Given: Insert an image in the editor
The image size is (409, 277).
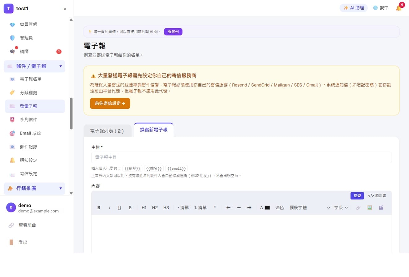Looking at the screenshot, I should click(370, 208).
